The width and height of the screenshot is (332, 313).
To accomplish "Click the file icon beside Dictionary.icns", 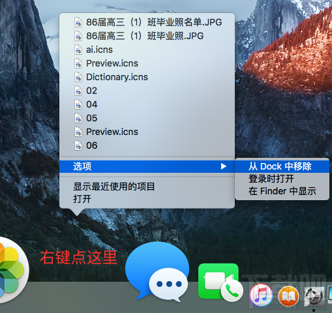I will tap(78, 77).
